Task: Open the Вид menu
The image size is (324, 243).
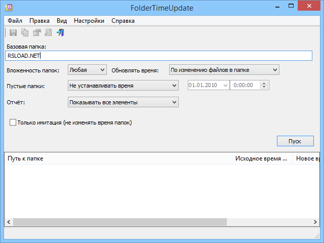Action: (62, 21)
